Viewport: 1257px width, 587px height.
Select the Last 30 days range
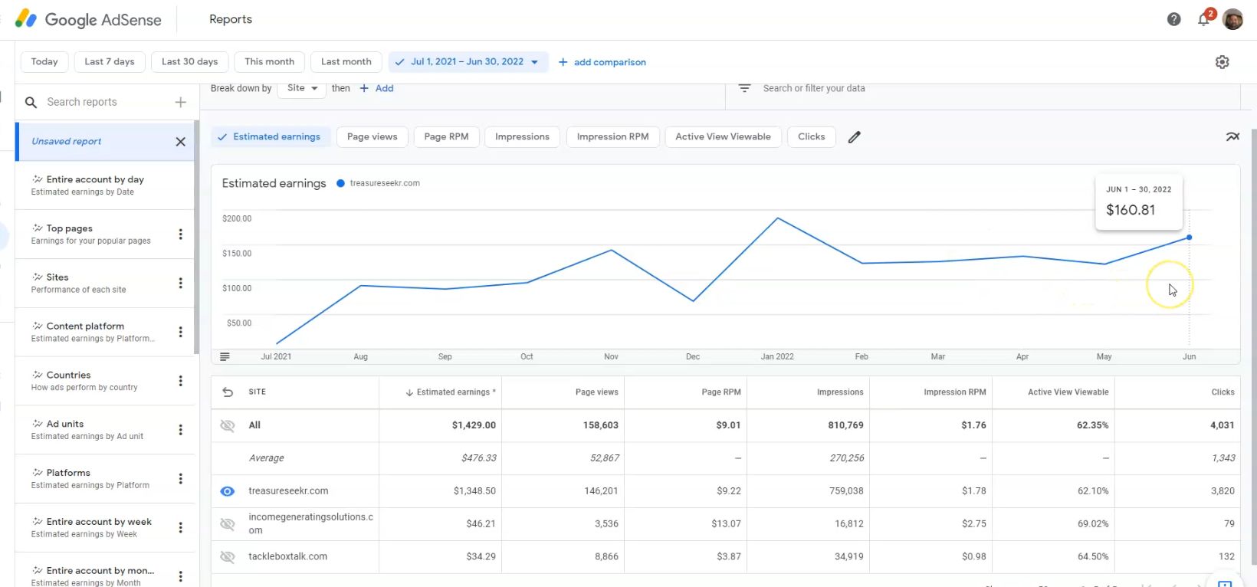[x=189, y=62]
